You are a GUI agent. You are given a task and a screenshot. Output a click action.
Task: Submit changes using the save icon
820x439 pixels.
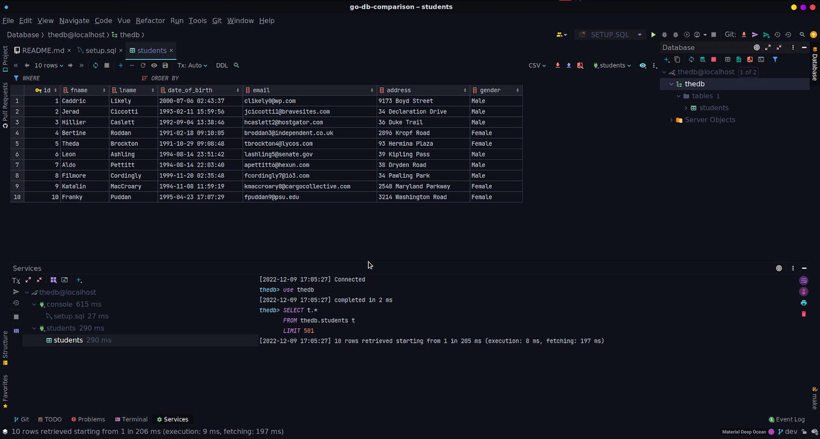[165, 65]
